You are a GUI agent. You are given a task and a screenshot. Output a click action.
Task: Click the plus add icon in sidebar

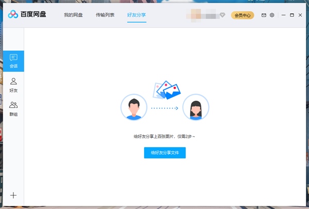pyautogui.click(x=13, y=196)
